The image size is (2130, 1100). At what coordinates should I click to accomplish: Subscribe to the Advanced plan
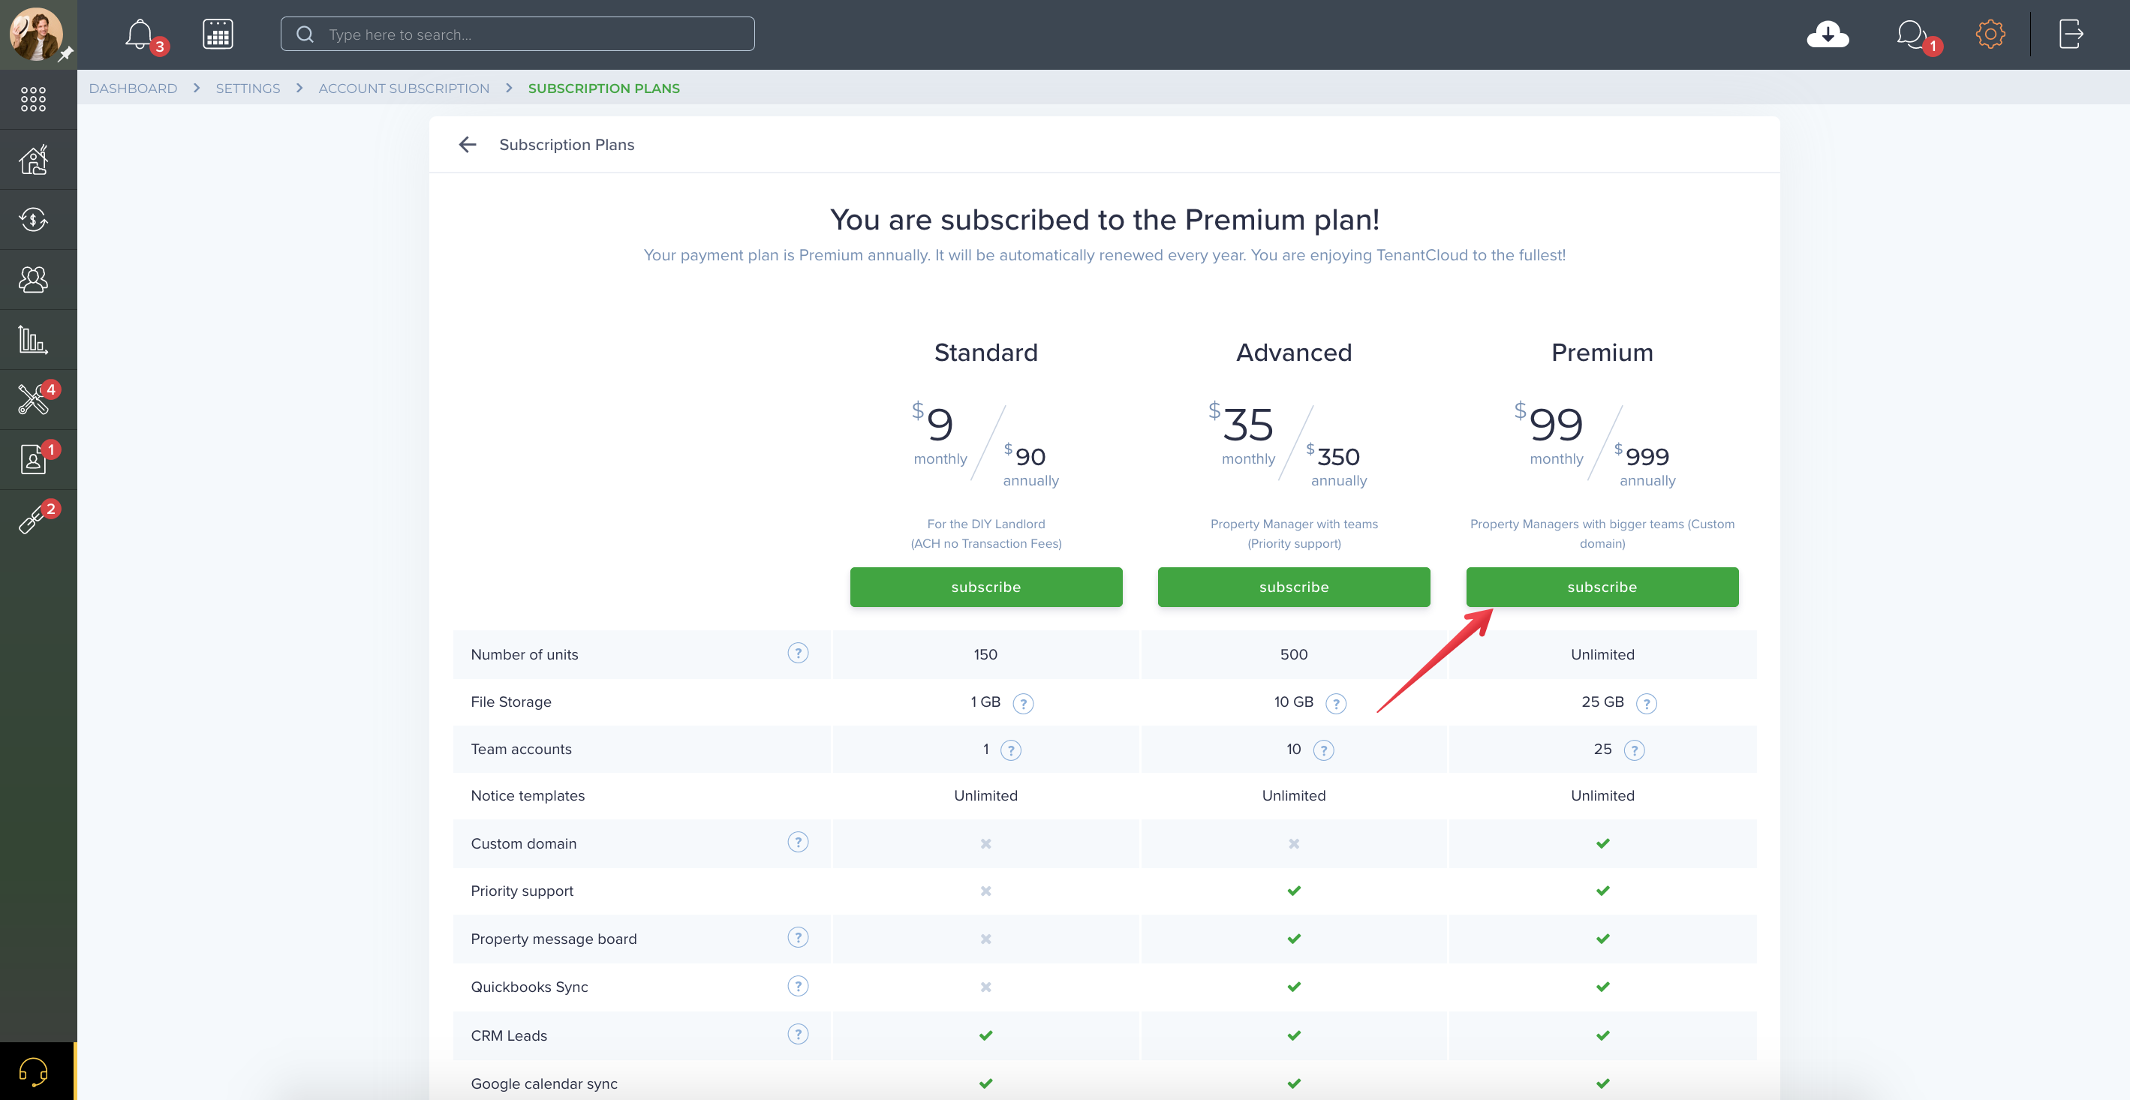click(1293, 587)
